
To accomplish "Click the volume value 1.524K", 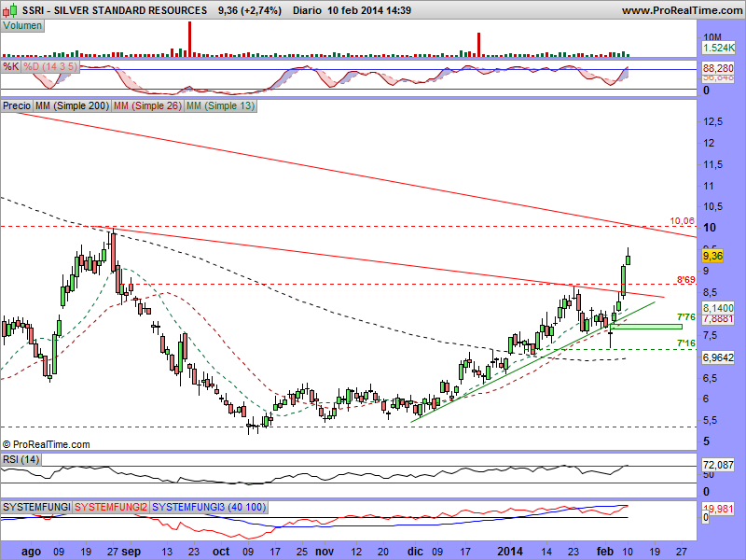I will coord(718,48).
